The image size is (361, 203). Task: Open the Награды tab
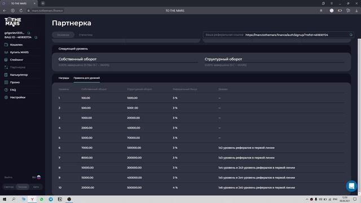pos(64,78)
